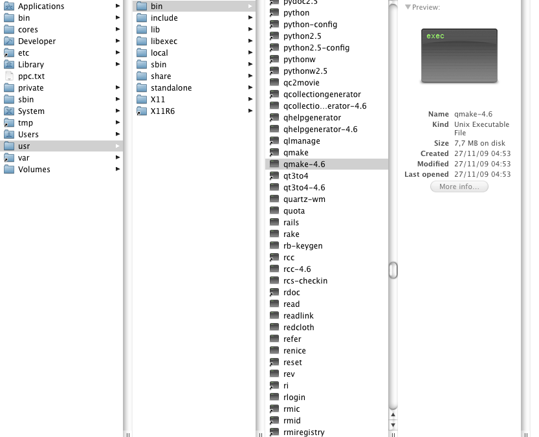This screenshot has width=539, height=437.
Task: Click the standalone folder icon
Action: pyautogui.click(x=142, y=88)
